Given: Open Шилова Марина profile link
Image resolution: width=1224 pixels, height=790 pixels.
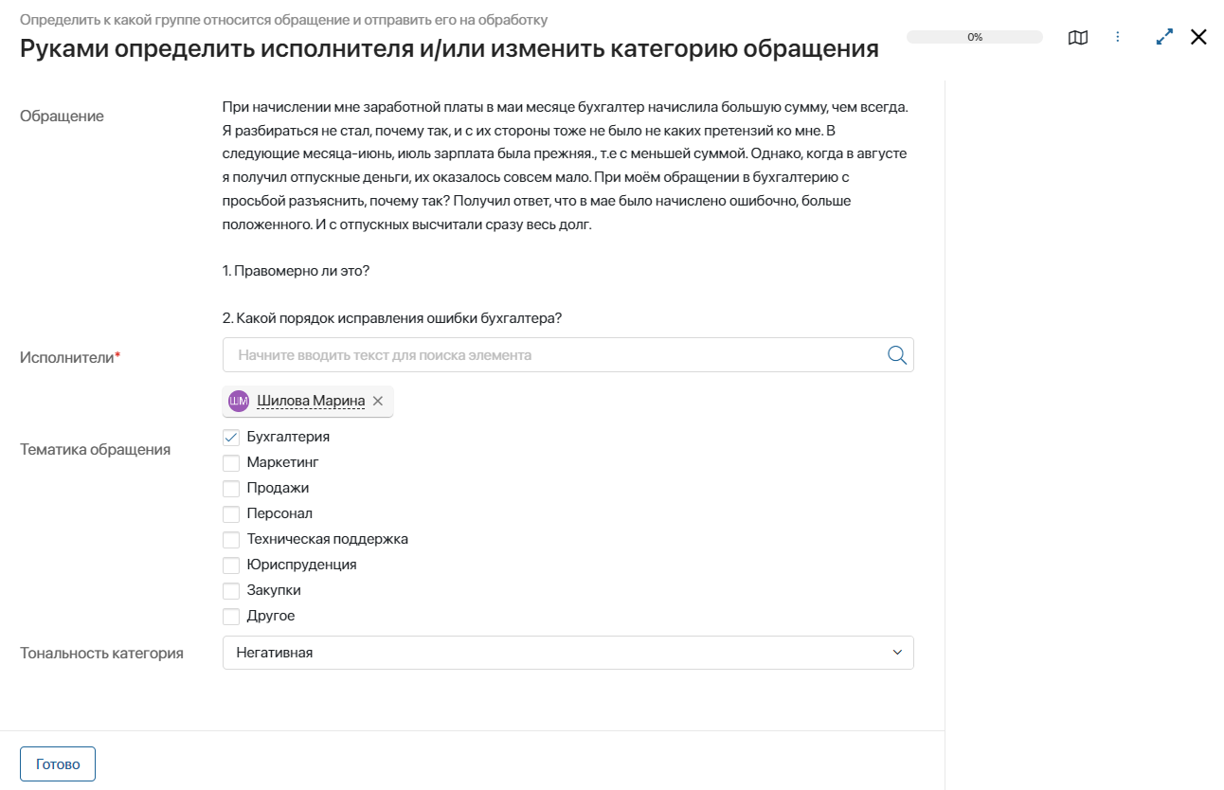Looking at the screenshot, I should click(x=309, y=401).
